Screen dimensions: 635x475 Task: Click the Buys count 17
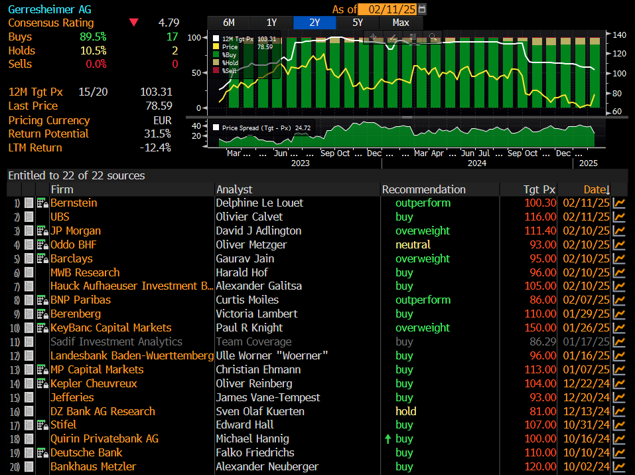[172, 37]
